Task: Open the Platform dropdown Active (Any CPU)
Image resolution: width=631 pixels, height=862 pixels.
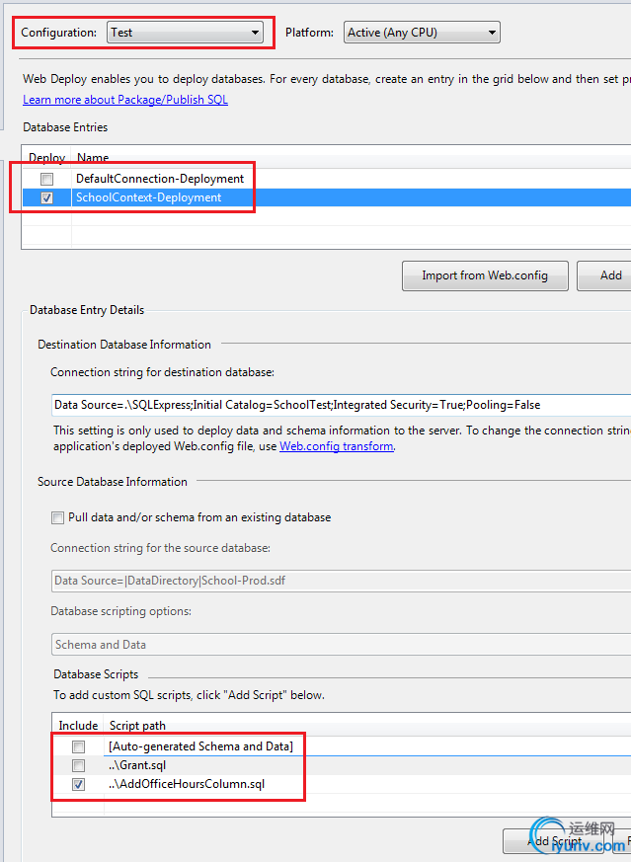Action: tap(422, 33)
